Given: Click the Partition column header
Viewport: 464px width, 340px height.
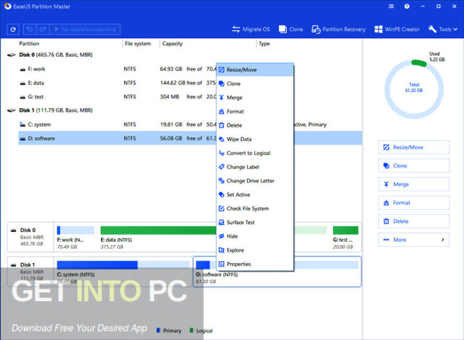Looking at the screenshot, I should point(29,43).
